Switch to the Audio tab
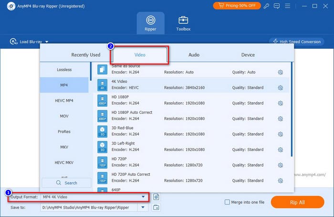334x217 pixels. point(194,55)
